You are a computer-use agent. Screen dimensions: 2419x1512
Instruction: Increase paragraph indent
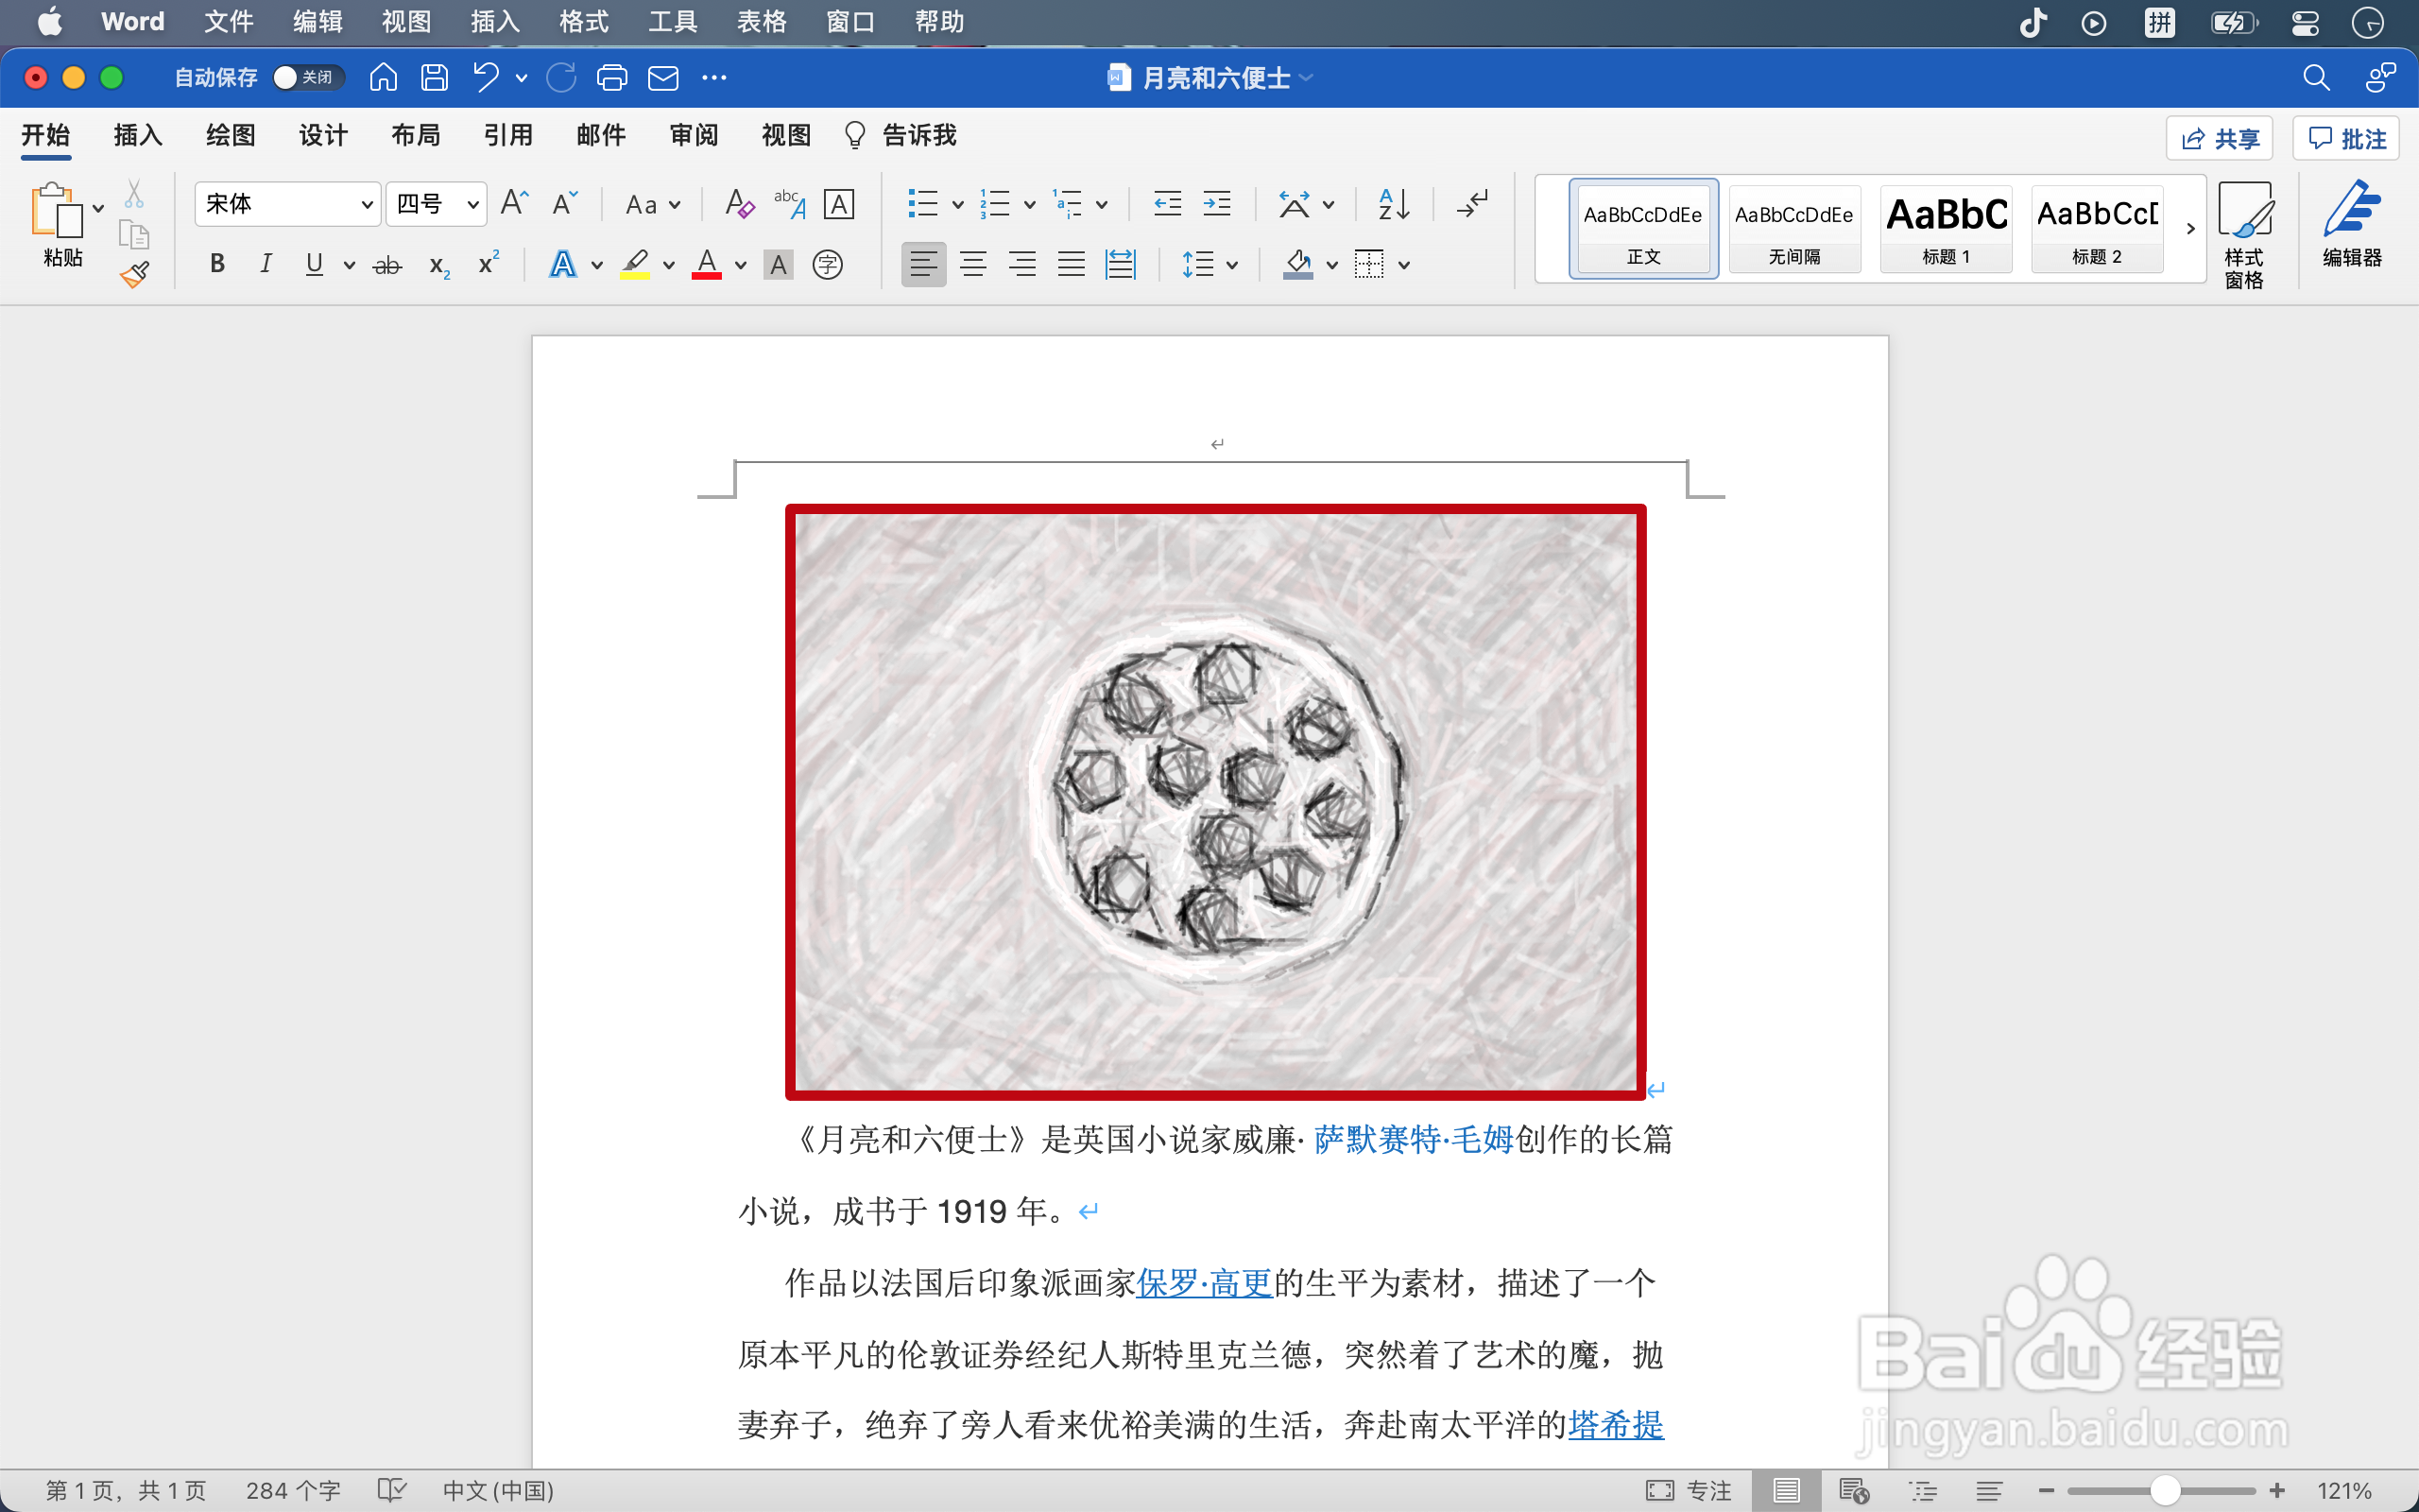click(x=1216, y=204)
